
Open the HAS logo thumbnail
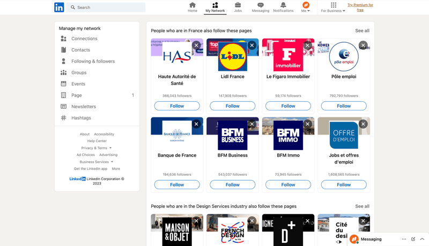(x=177, y=57)
